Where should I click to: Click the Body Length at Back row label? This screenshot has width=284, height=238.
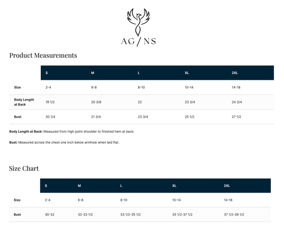24,102
